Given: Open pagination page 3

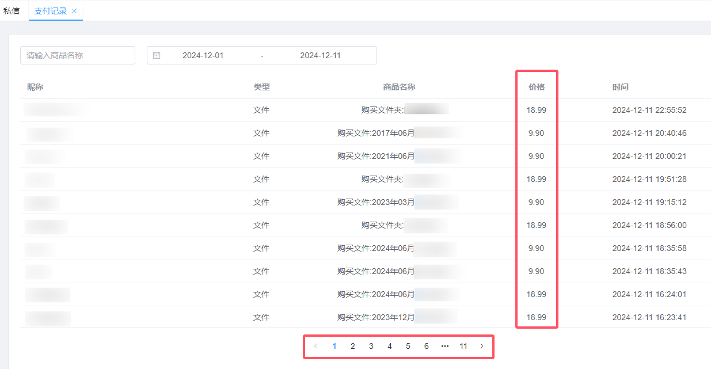Looking at the screenshot, I should tap(371, 346).
